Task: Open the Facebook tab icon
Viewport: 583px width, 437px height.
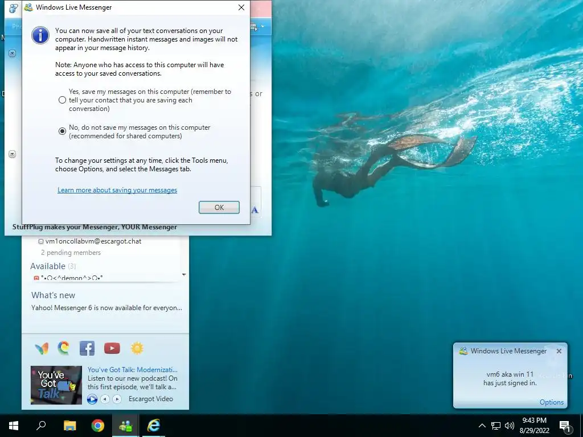Action: coord(87,348)
